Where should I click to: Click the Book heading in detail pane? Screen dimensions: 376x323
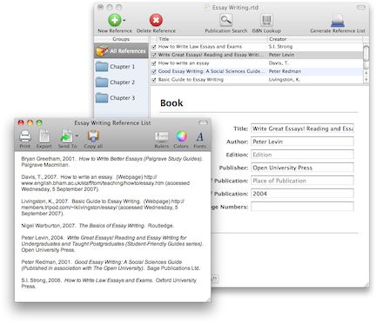point(171,103)
